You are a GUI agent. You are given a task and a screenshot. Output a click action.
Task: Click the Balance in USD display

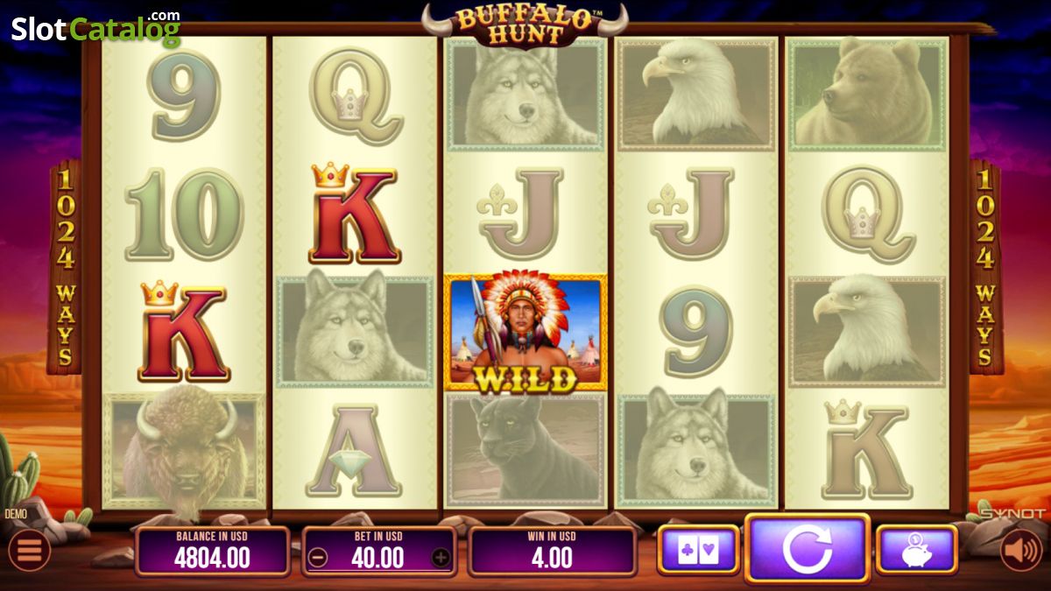point(213,552)
